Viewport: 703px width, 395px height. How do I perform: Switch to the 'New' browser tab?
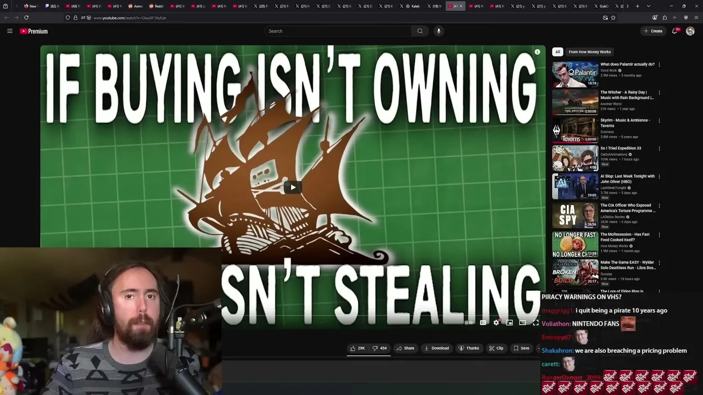[x=30, y=6]
